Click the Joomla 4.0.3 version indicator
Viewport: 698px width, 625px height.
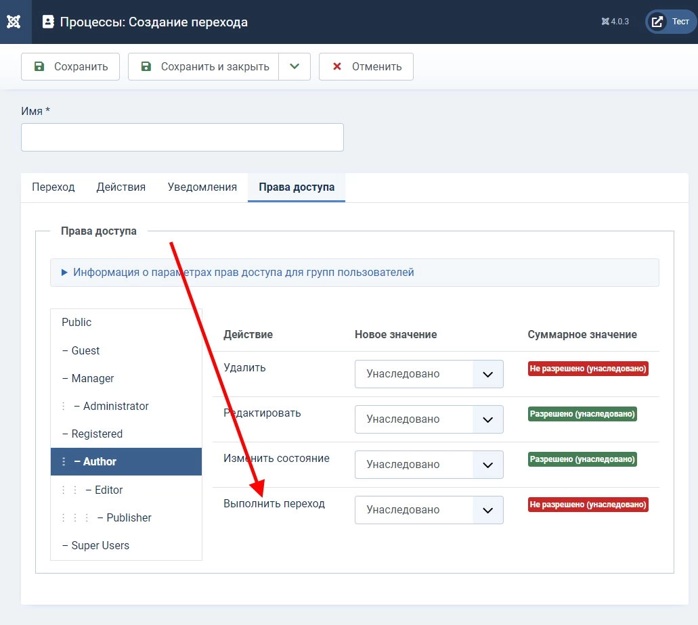(615, 22)
